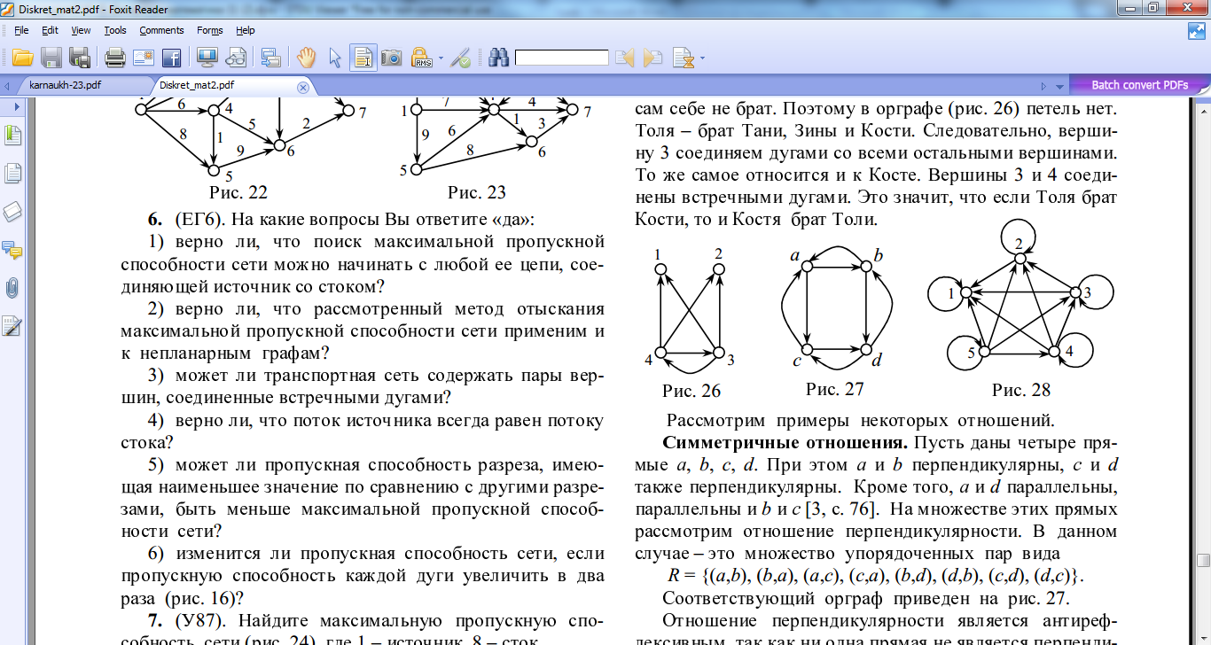Switch to karnaukh-23.pdf tab

65,86
